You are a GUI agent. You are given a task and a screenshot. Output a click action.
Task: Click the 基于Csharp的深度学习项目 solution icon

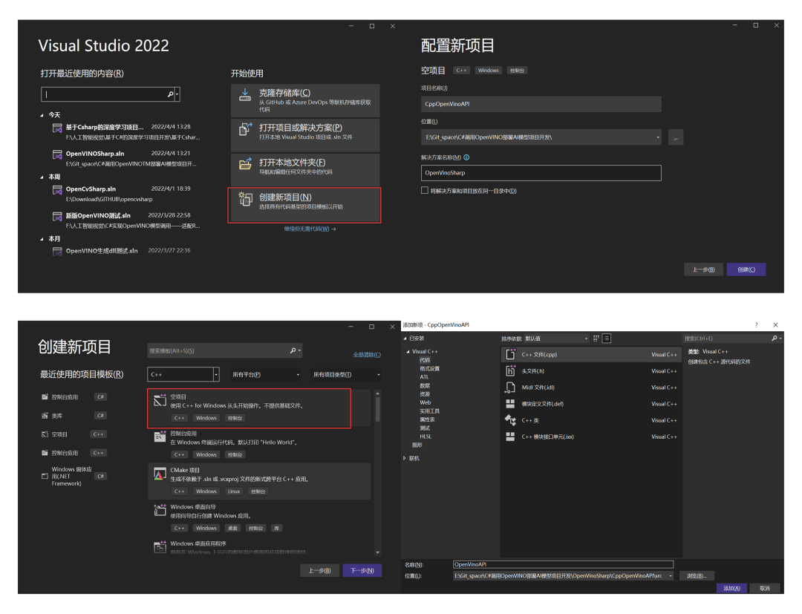pos(57,128)
